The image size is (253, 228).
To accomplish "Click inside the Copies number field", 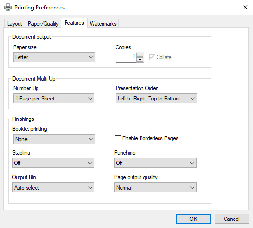I will coord(126,57).
